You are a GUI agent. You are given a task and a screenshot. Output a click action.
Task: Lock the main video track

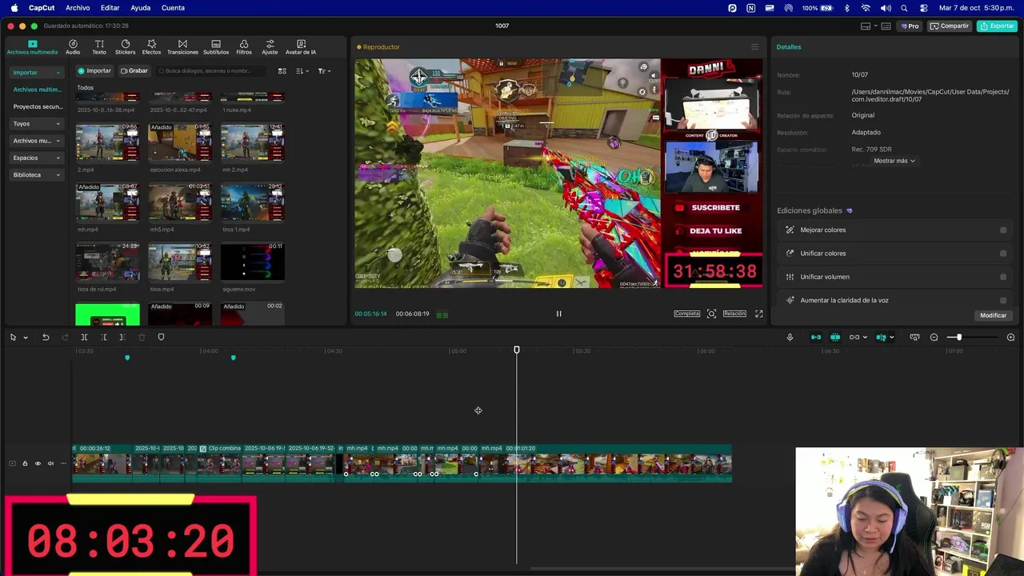pyautogui.click(x=25, y=463)
